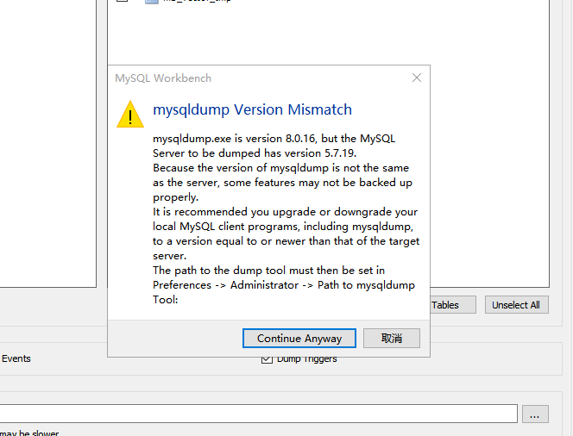This screenshot has width=573, height=436.
Task: Click the "may be slower" note text
Action: [x=29, y=433]
